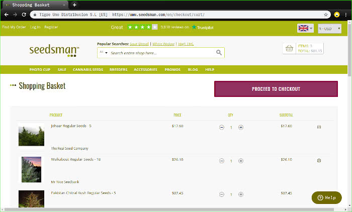Open the PHOTO CUP menu

[x=40, y=69]
